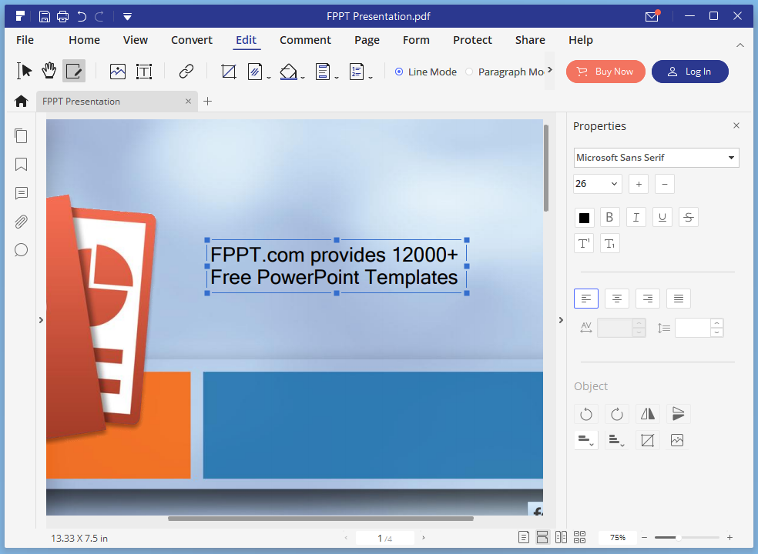Expand the zoom 75% dropdown
Screen dimensions: 758x554
tap(617, 537)
